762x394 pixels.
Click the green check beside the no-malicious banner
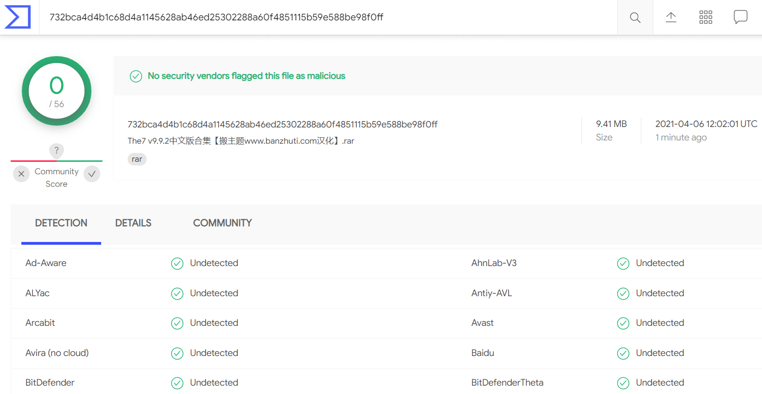(136, 76)
